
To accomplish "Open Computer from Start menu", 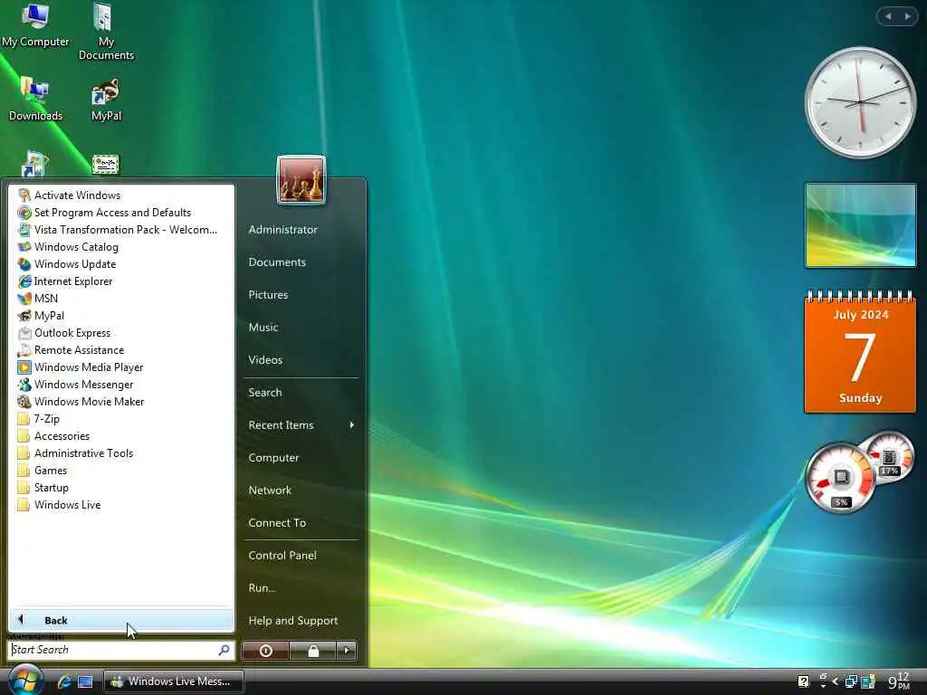I will [x=273, y=457].
